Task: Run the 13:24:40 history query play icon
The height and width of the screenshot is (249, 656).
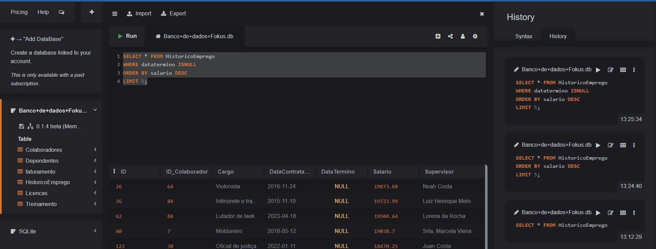Action: pos(598,145)
